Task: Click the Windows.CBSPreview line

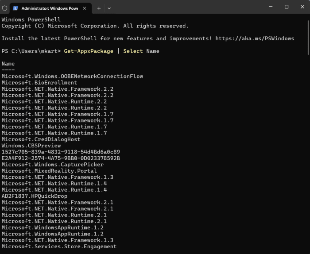Action: (31, 146)
